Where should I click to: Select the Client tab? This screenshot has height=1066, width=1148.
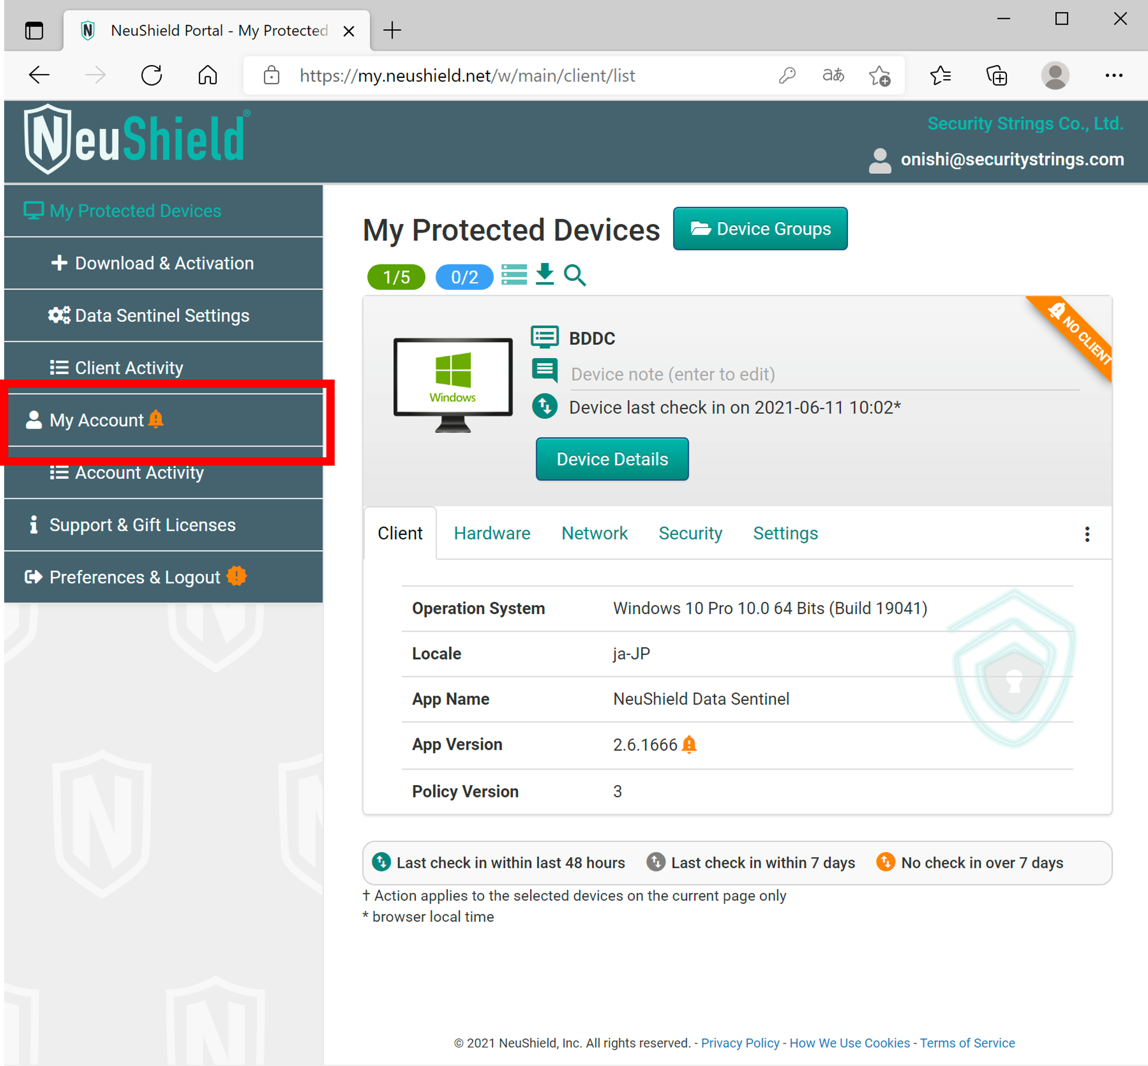coord(400,533)
